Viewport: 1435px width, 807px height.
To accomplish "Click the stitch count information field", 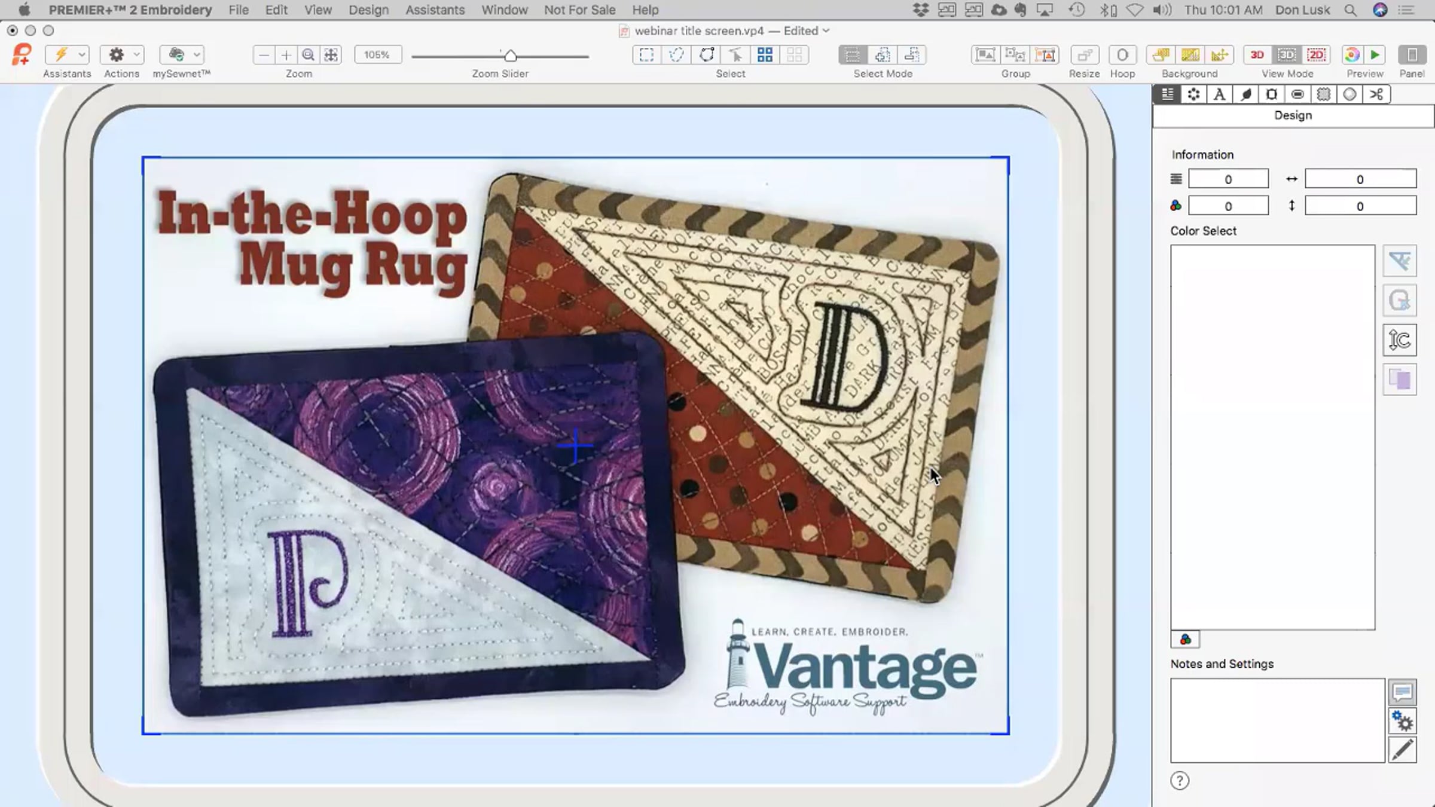I will point(1228,179).
